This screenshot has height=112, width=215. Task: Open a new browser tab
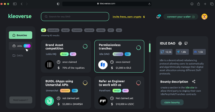(x=205, y=4)
